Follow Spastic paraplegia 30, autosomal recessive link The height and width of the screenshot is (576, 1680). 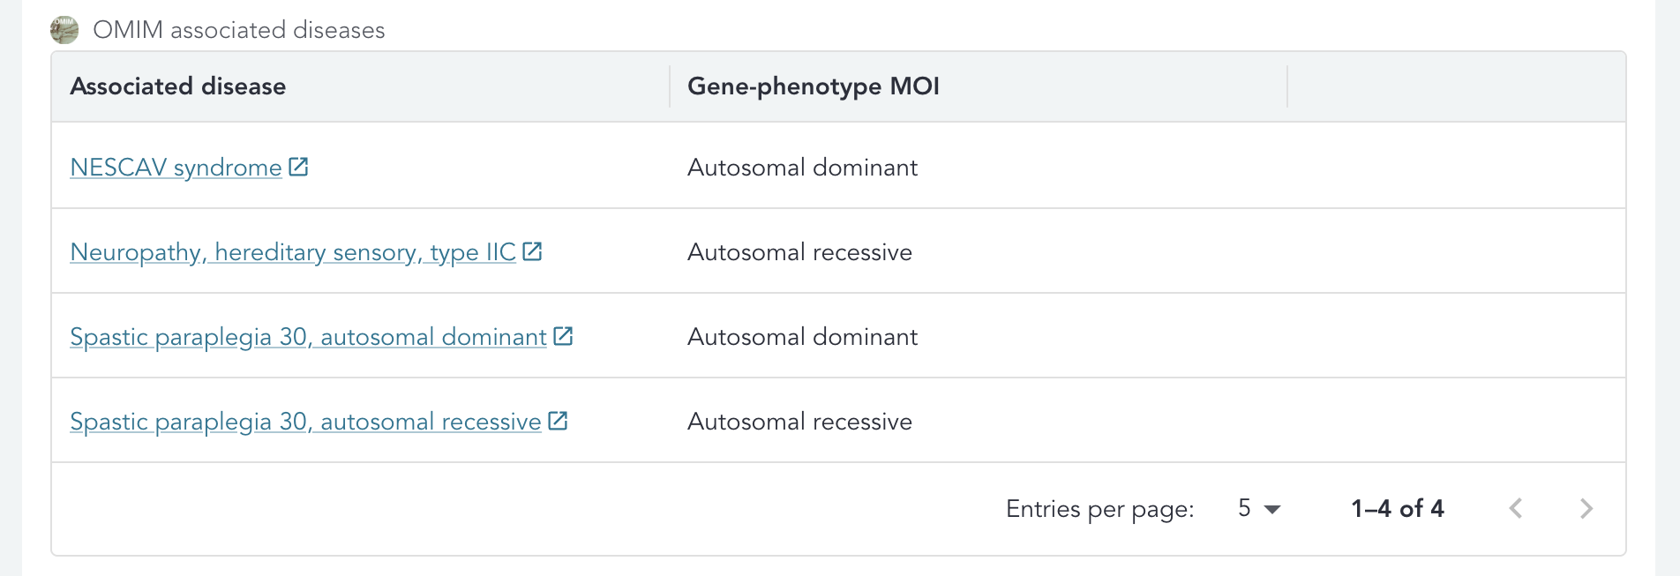[x=305, y=422]
